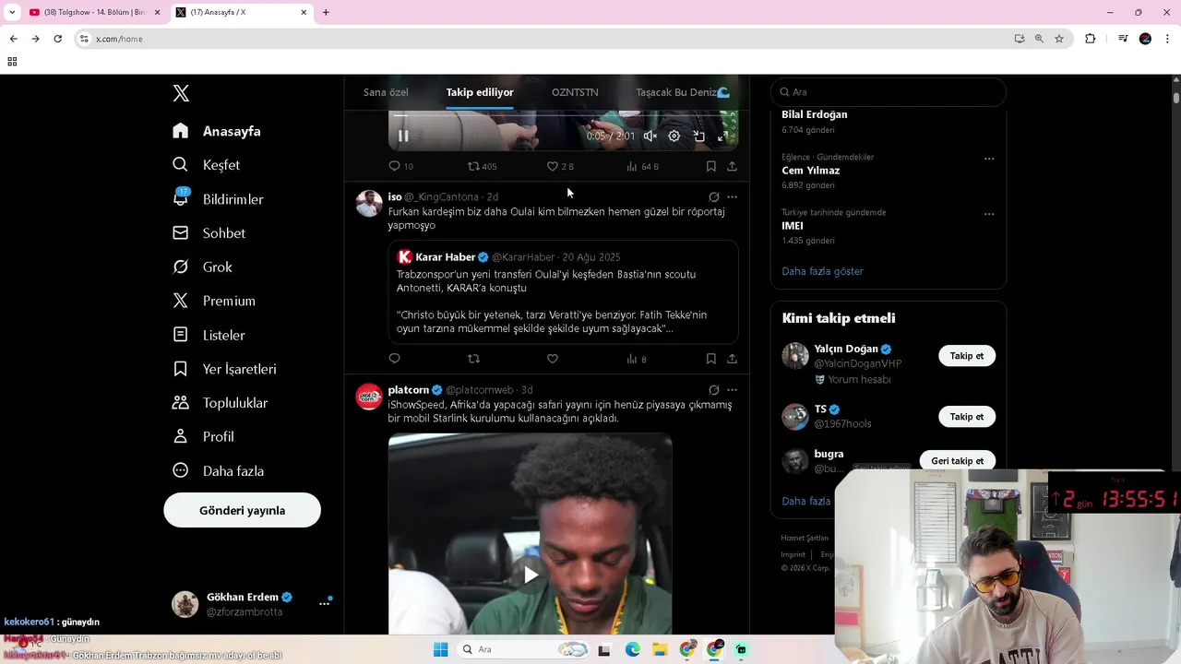The width and height of the screenshot is (1181, 664).
Task: Switch to the Sana özel tab
Action: point(386,92)
